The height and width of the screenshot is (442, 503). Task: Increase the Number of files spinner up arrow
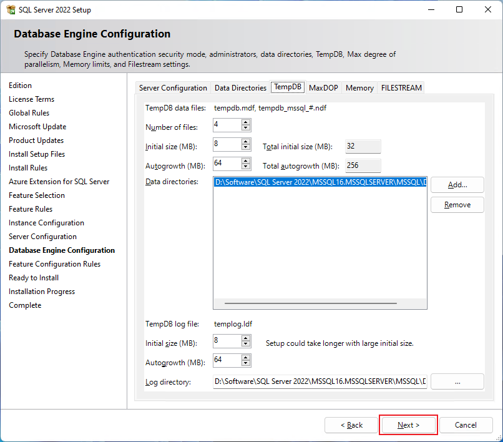(x=246, y=122)
